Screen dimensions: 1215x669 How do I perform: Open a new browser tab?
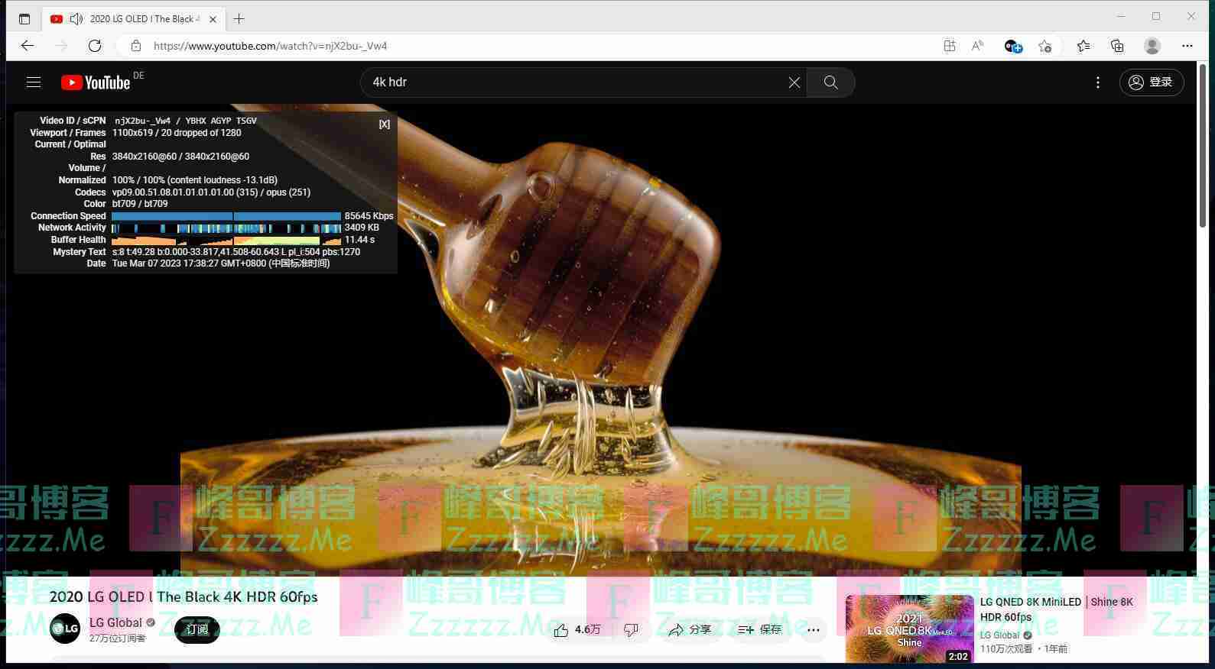click(x=239, y=19)
